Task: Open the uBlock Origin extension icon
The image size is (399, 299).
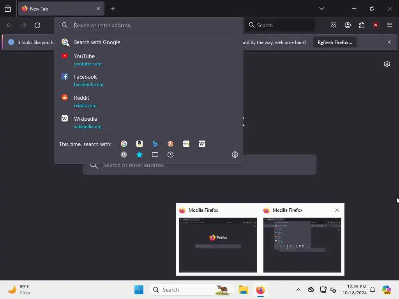Action: [376, 25]
